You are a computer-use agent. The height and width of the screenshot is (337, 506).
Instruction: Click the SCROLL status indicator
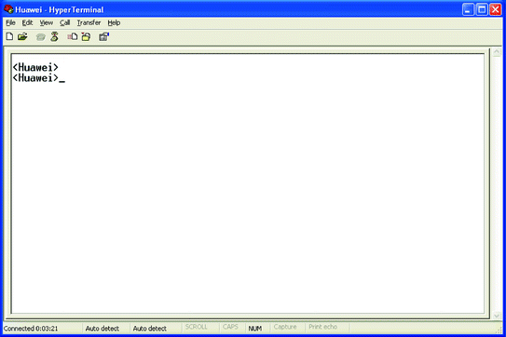point(197,327)
